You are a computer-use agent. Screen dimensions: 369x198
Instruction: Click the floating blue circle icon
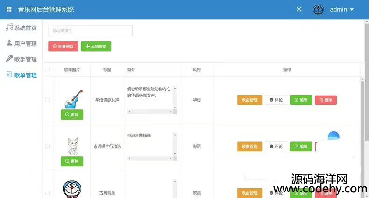point(334,137)
